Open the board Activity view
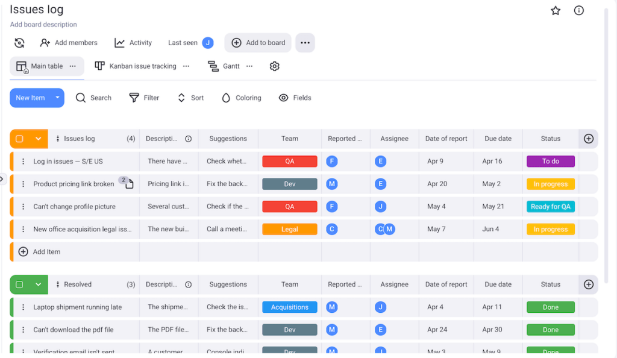 pyautogui.click(x=133, y=42)
